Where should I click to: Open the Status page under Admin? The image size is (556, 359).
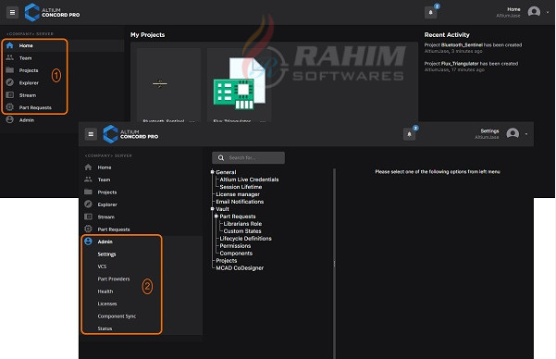[105, 328]
